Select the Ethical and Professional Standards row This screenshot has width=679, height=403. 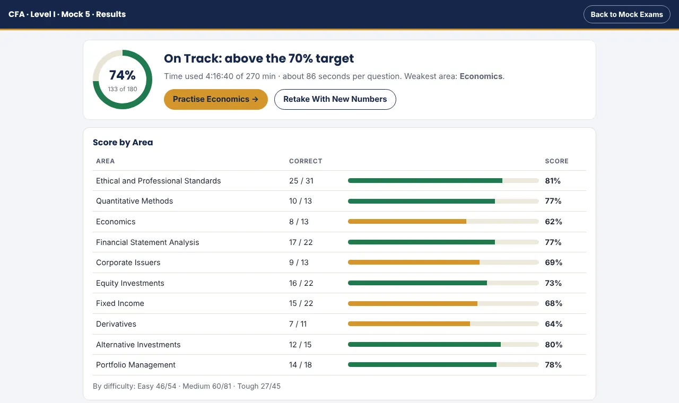(339, 181)
